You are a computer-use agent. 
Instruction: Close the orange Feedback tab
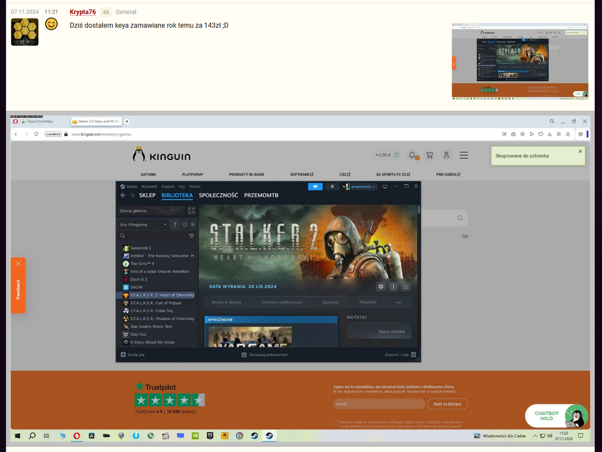18,264
